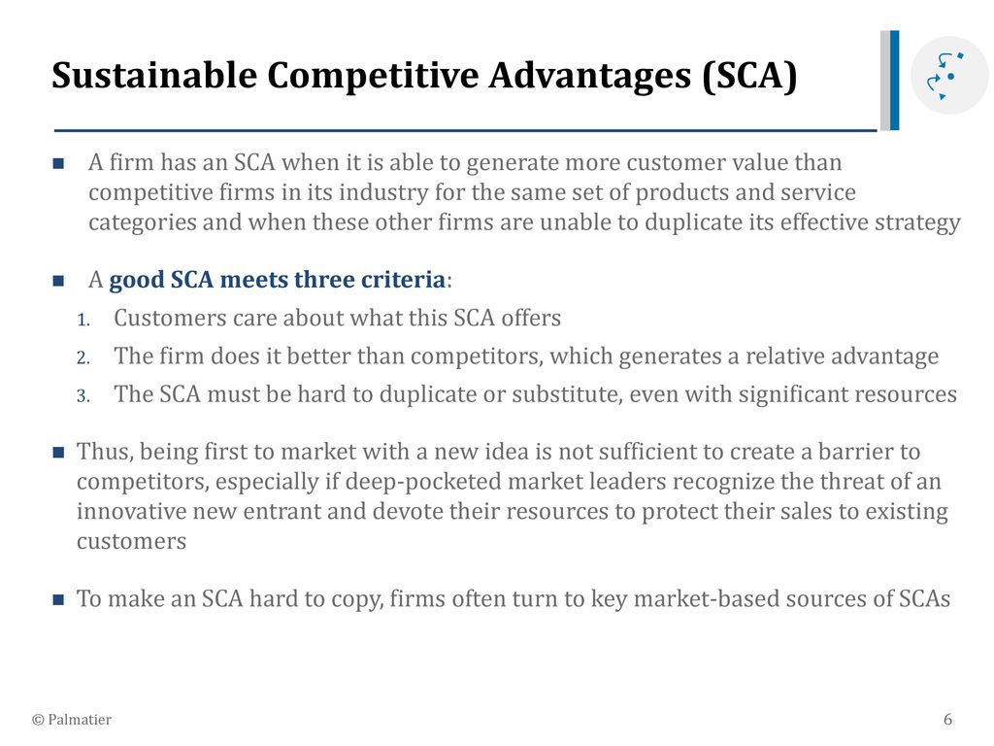
Task: Click the circular strategy arrows icon
Action: [x=949, y=76]
